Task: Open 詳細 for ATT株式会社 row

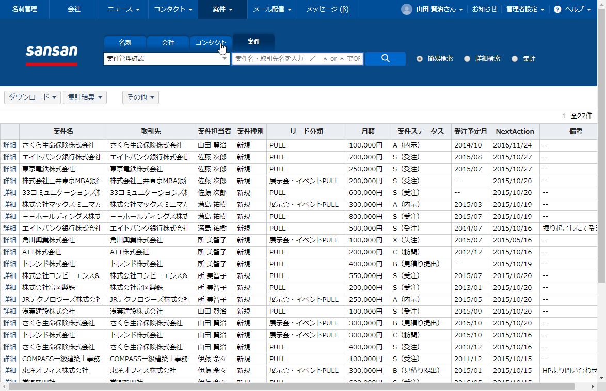Action: [10, 252]
